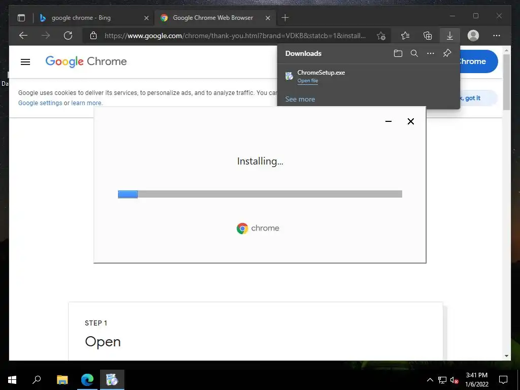Switch to the google chrome - Bing tab
This screenshot has width=520, height=390.
[93, 18]
